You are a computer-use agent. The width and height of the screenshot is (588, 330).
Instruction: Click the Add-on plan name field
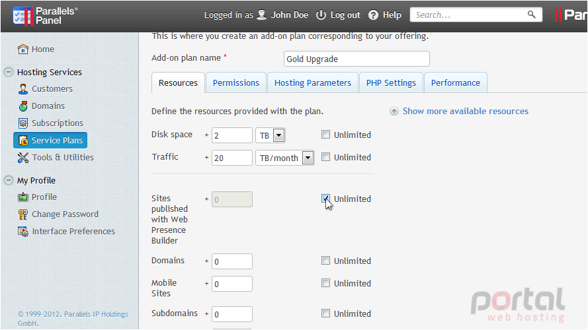[x=357, y=59]
